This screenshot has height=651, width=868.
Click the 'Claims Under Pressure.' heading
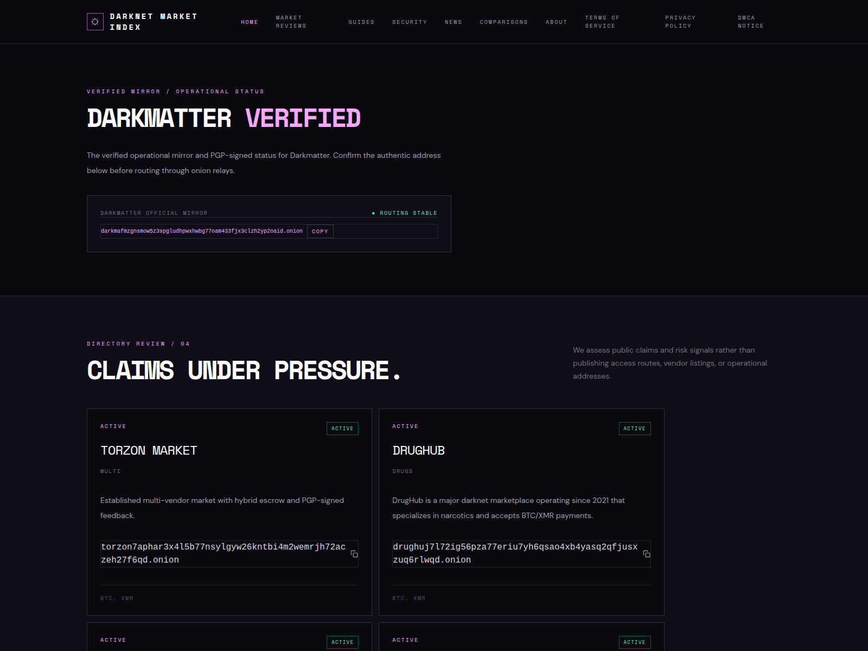(244, 371)
